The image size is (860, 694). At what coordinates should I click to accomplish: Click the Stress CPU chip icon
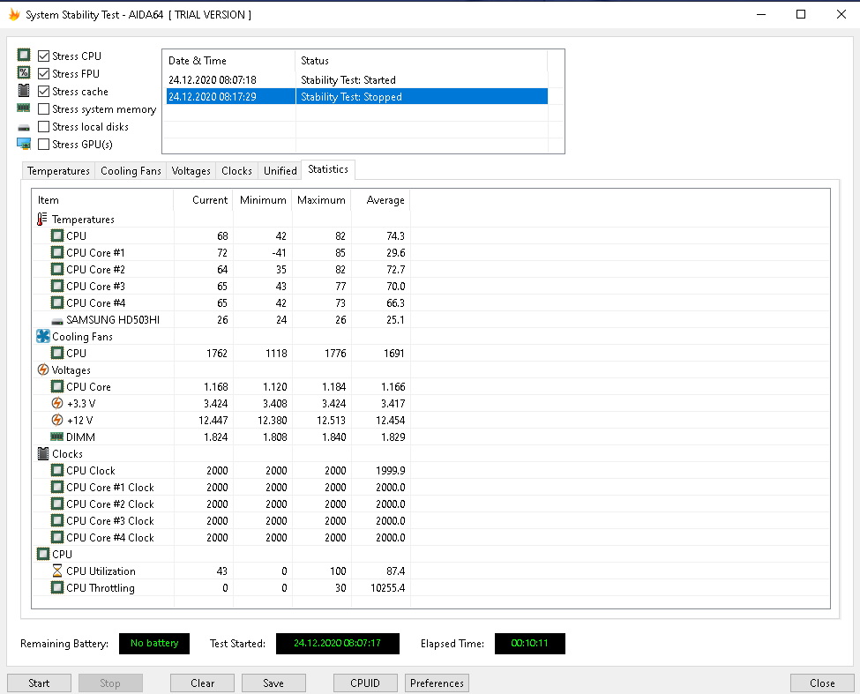click(x=24, y=55)
